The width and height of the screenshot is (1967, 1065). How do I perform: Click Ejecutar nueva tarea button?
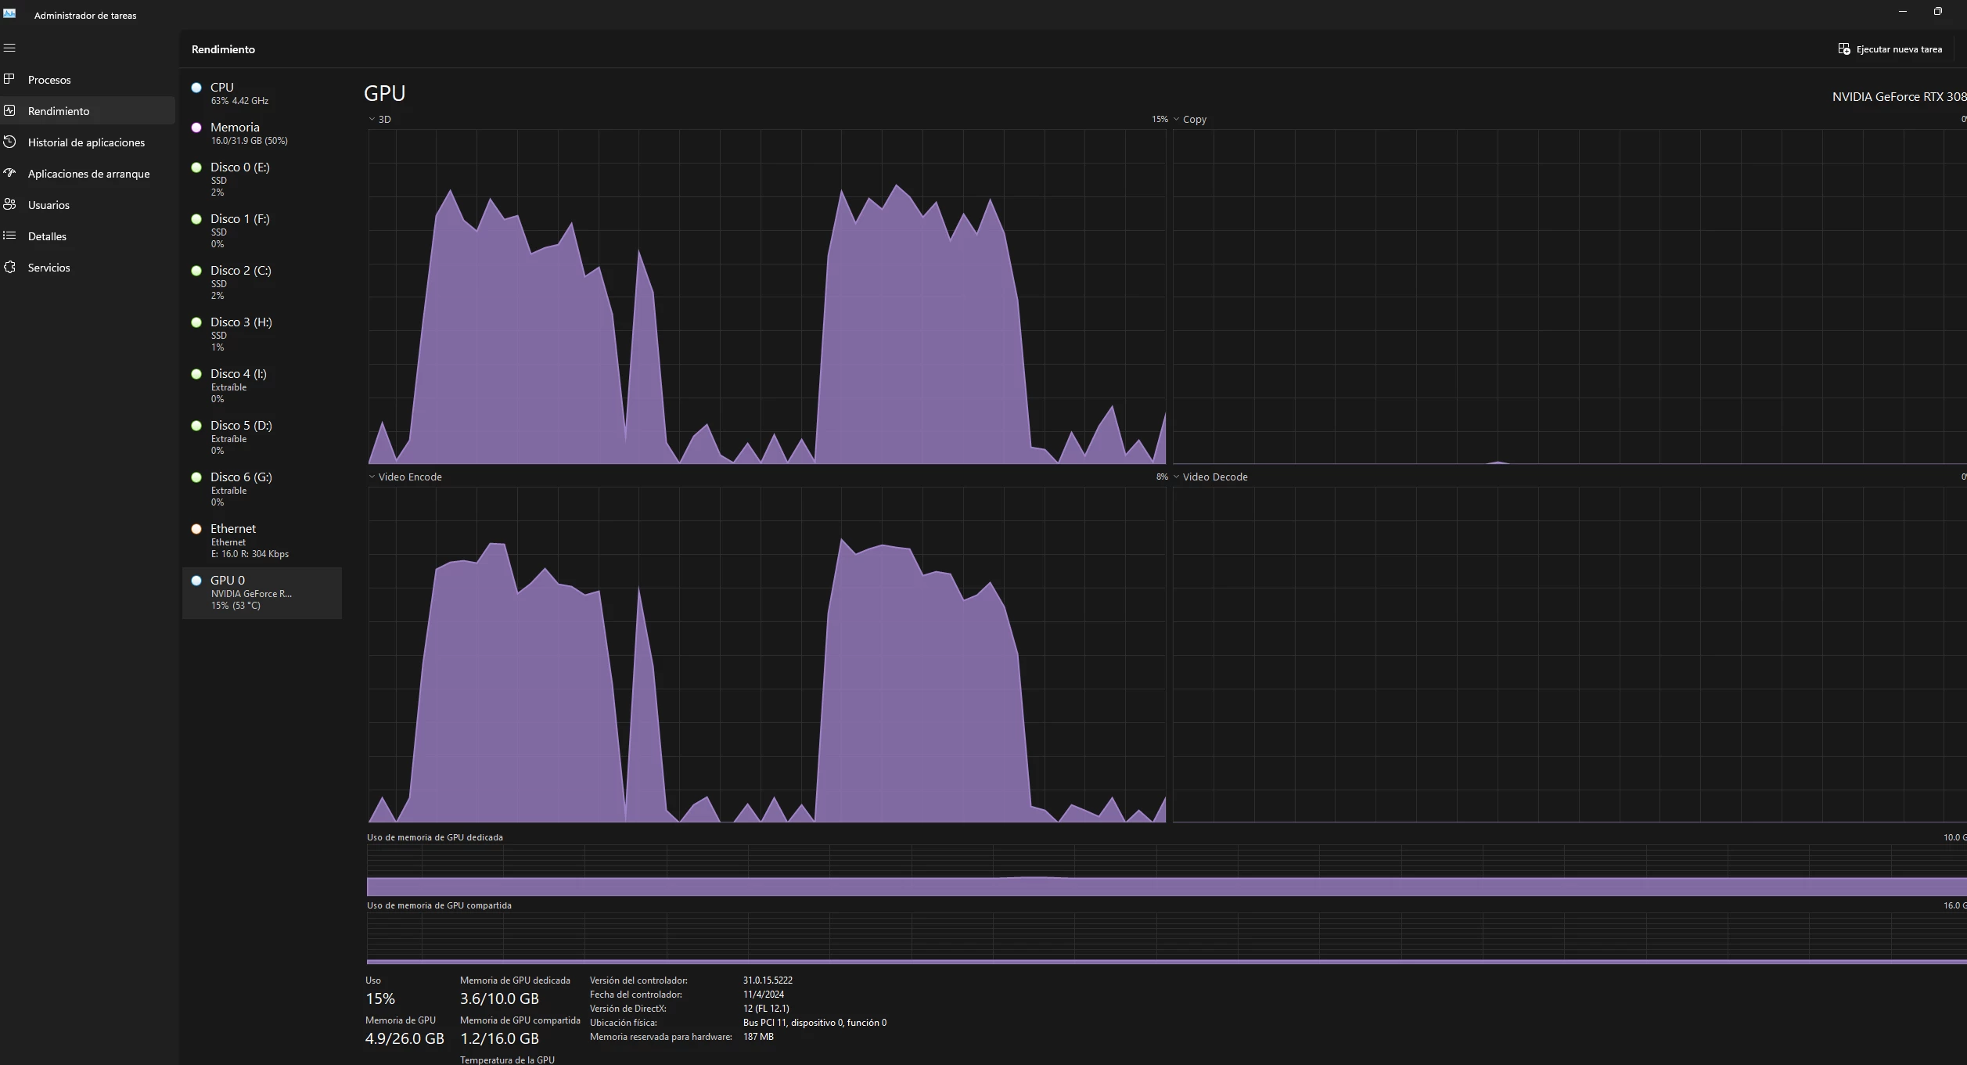click(x=1890, y=49)
